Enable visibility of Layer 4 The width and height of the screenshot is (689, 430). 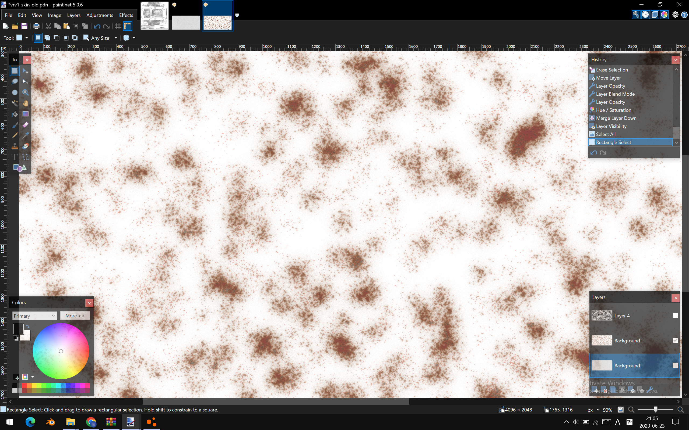tap(675, 316)
